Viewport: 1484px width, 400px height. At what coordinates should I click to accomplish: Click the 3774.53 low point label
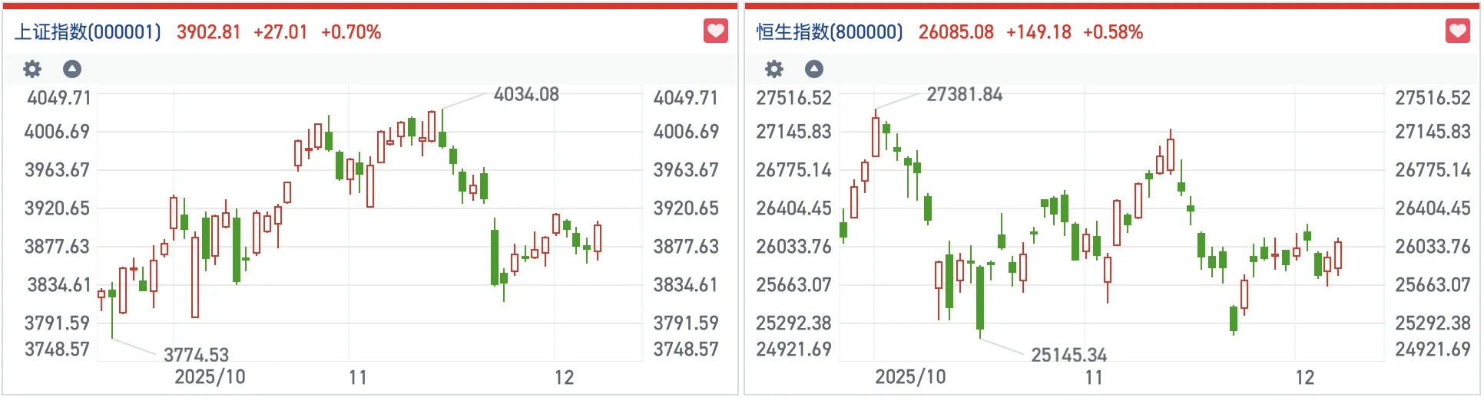click(196, 355)
